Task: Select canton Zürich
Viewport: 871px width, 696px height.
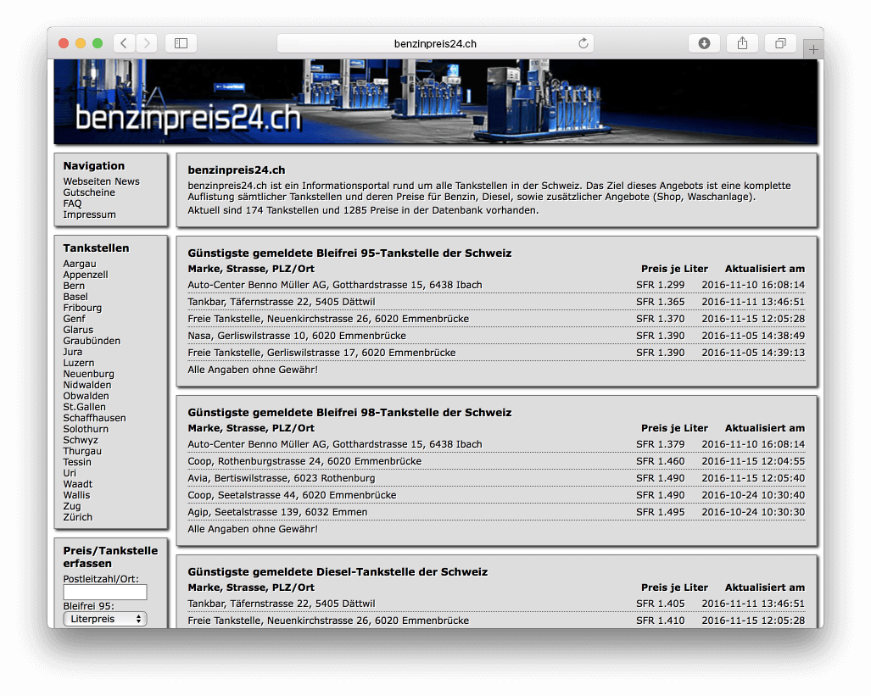Action: (78, 517)
